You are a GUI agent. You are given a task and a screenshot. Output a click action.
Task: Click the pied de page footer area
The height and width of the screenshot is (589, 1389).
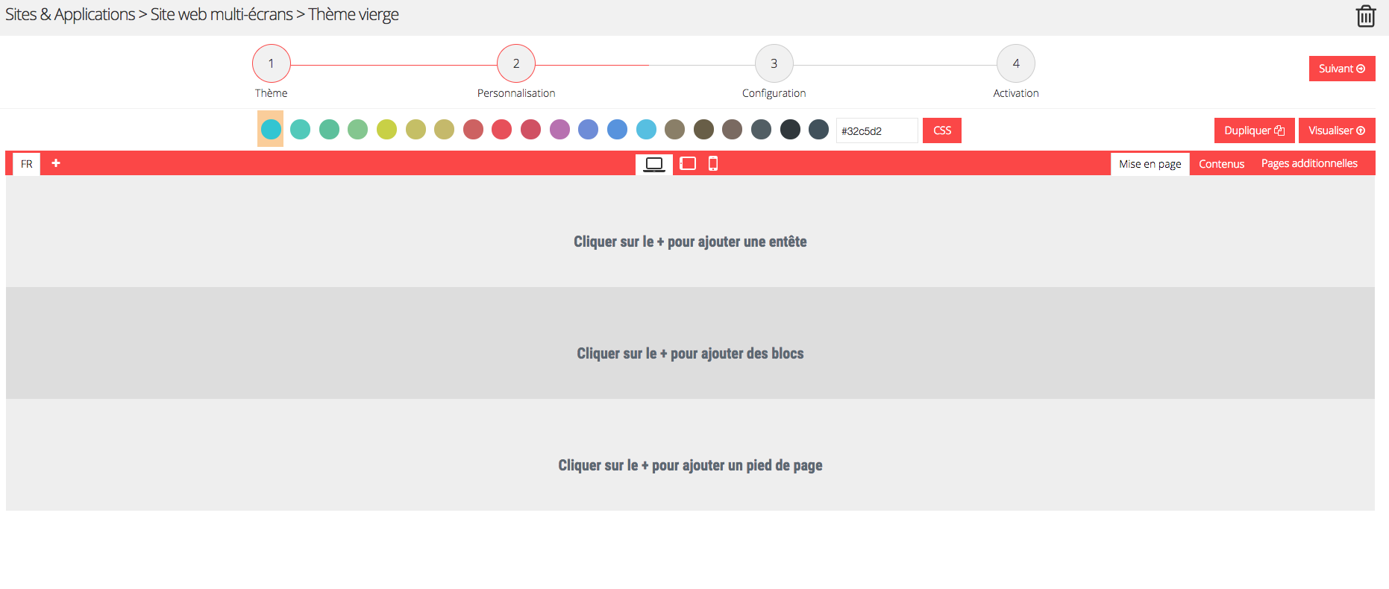click(690, 455)
